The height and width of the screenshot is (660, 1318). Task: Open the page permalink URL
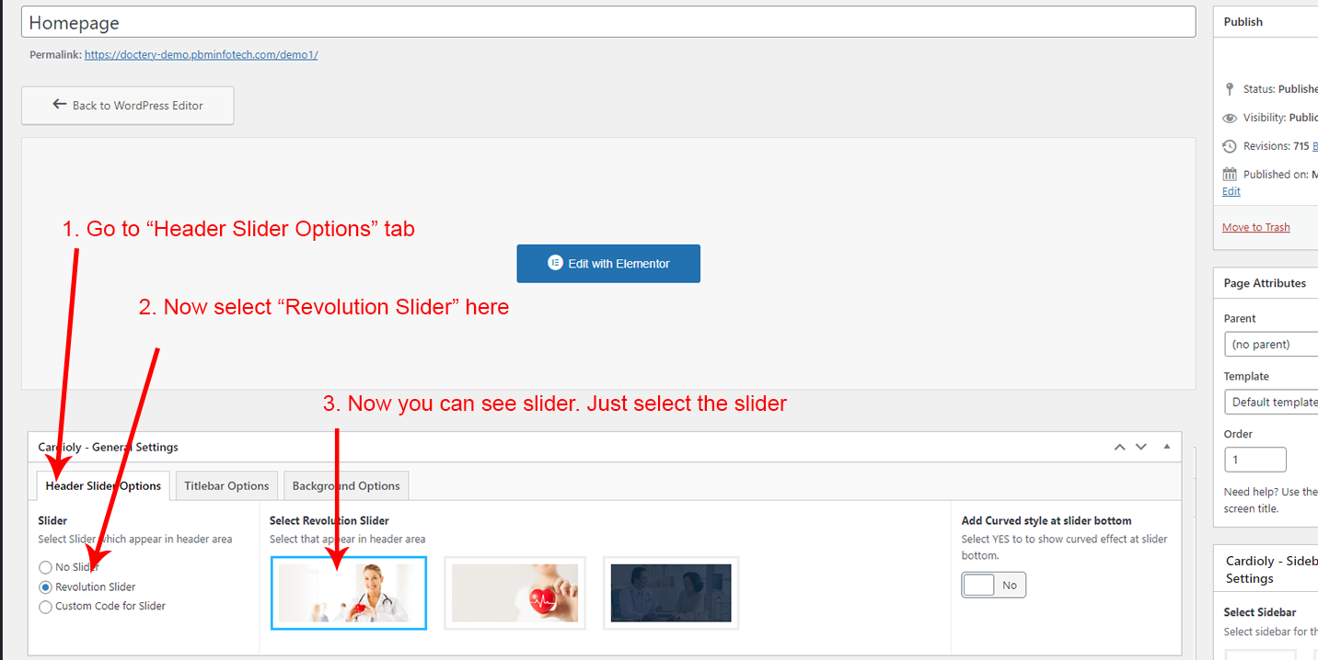(201, 54)
